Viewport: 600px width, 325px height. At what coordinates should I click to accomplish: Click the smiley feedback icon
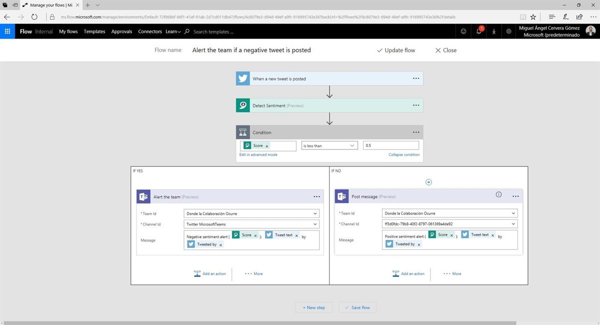point(463,31)
